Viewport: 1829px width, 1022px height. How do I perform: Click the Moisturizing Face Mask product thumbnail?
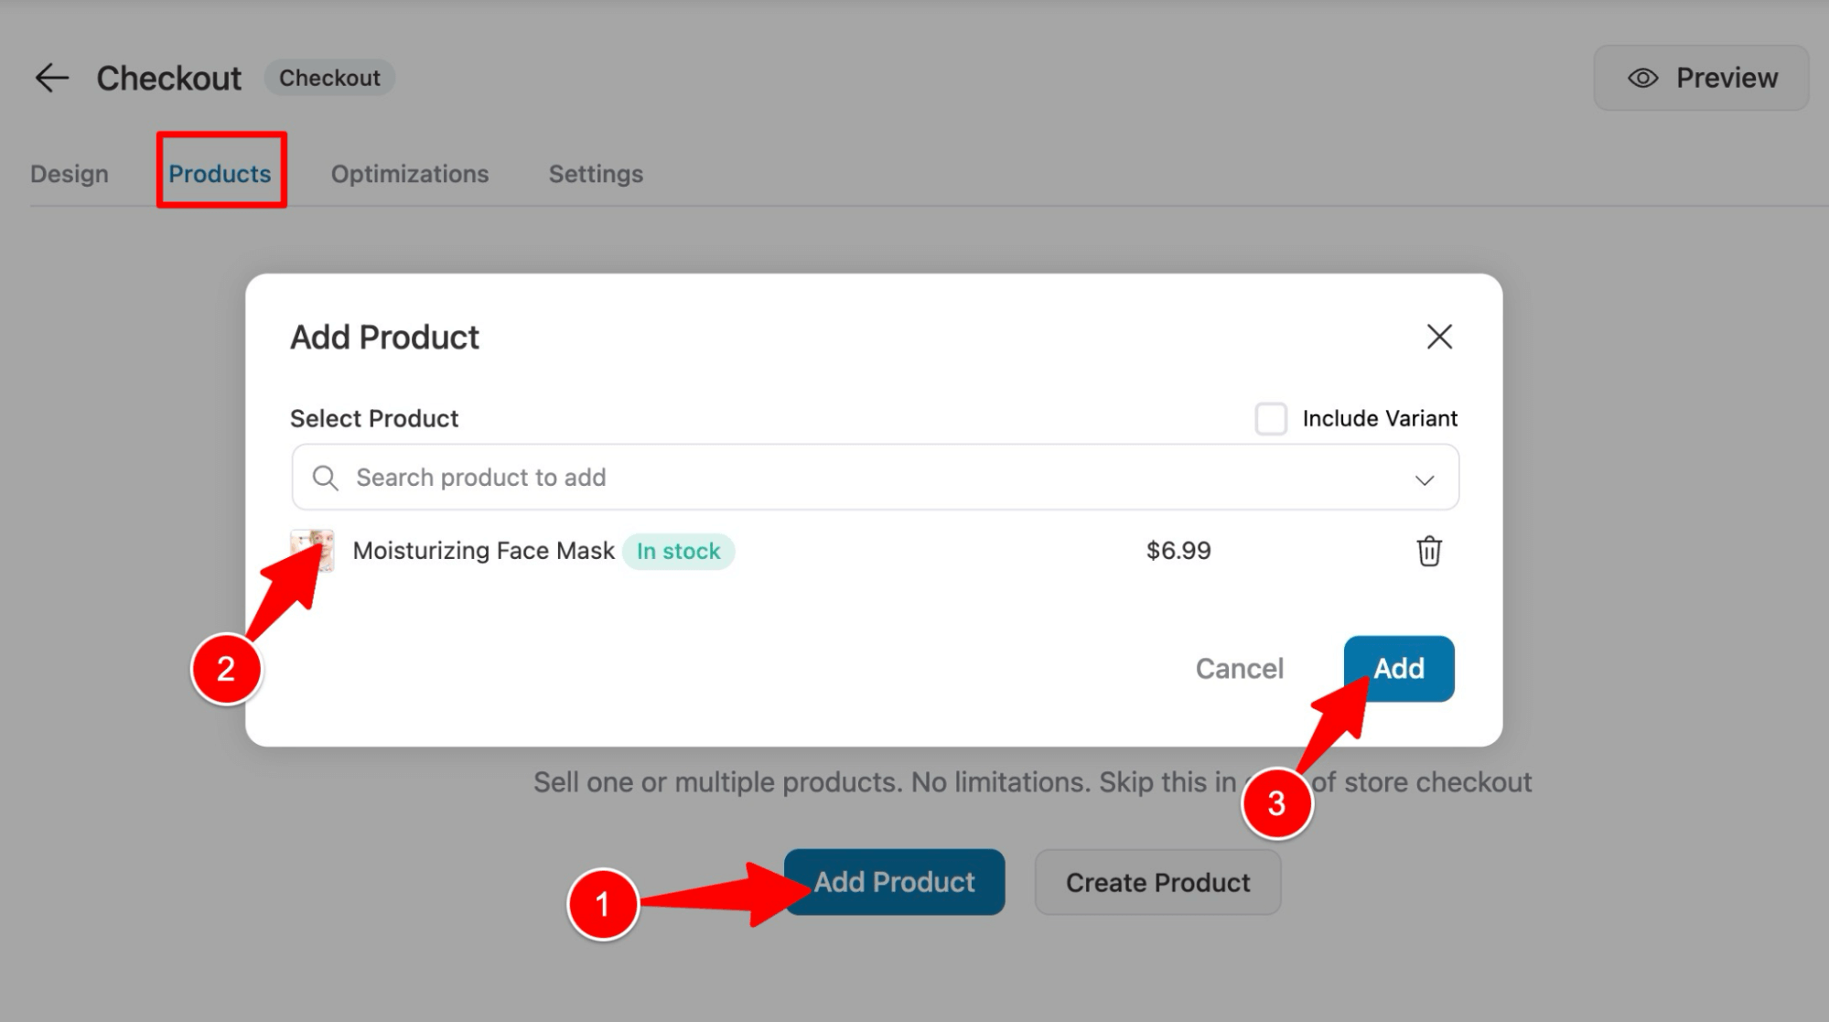pyautogui.click(x=312, y=551)
